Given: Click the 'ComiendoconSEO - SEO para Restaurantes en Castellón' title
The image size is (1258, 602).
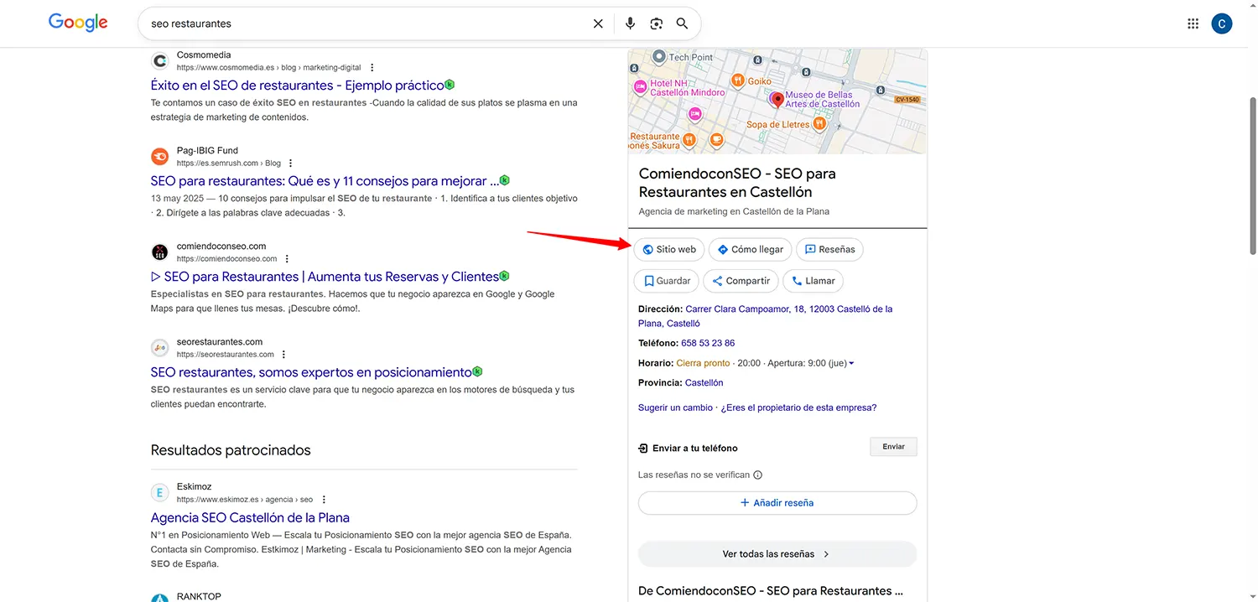Looking at the screenshot, I should (x=737, y=183).
